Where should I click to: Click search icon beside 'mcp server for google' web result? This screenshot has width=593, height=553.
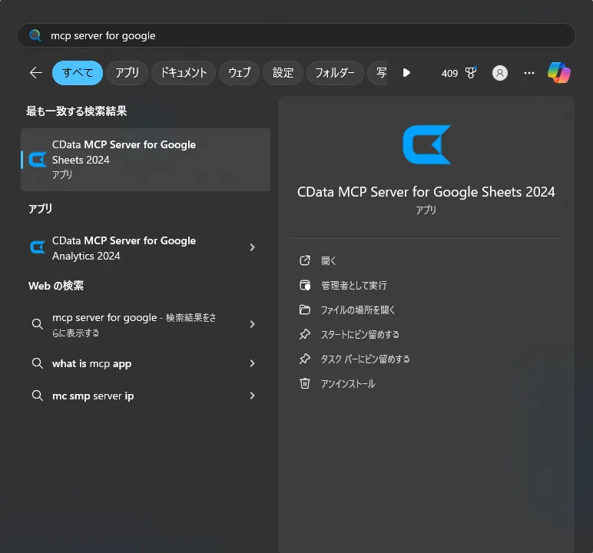click(x=38, y=324)
